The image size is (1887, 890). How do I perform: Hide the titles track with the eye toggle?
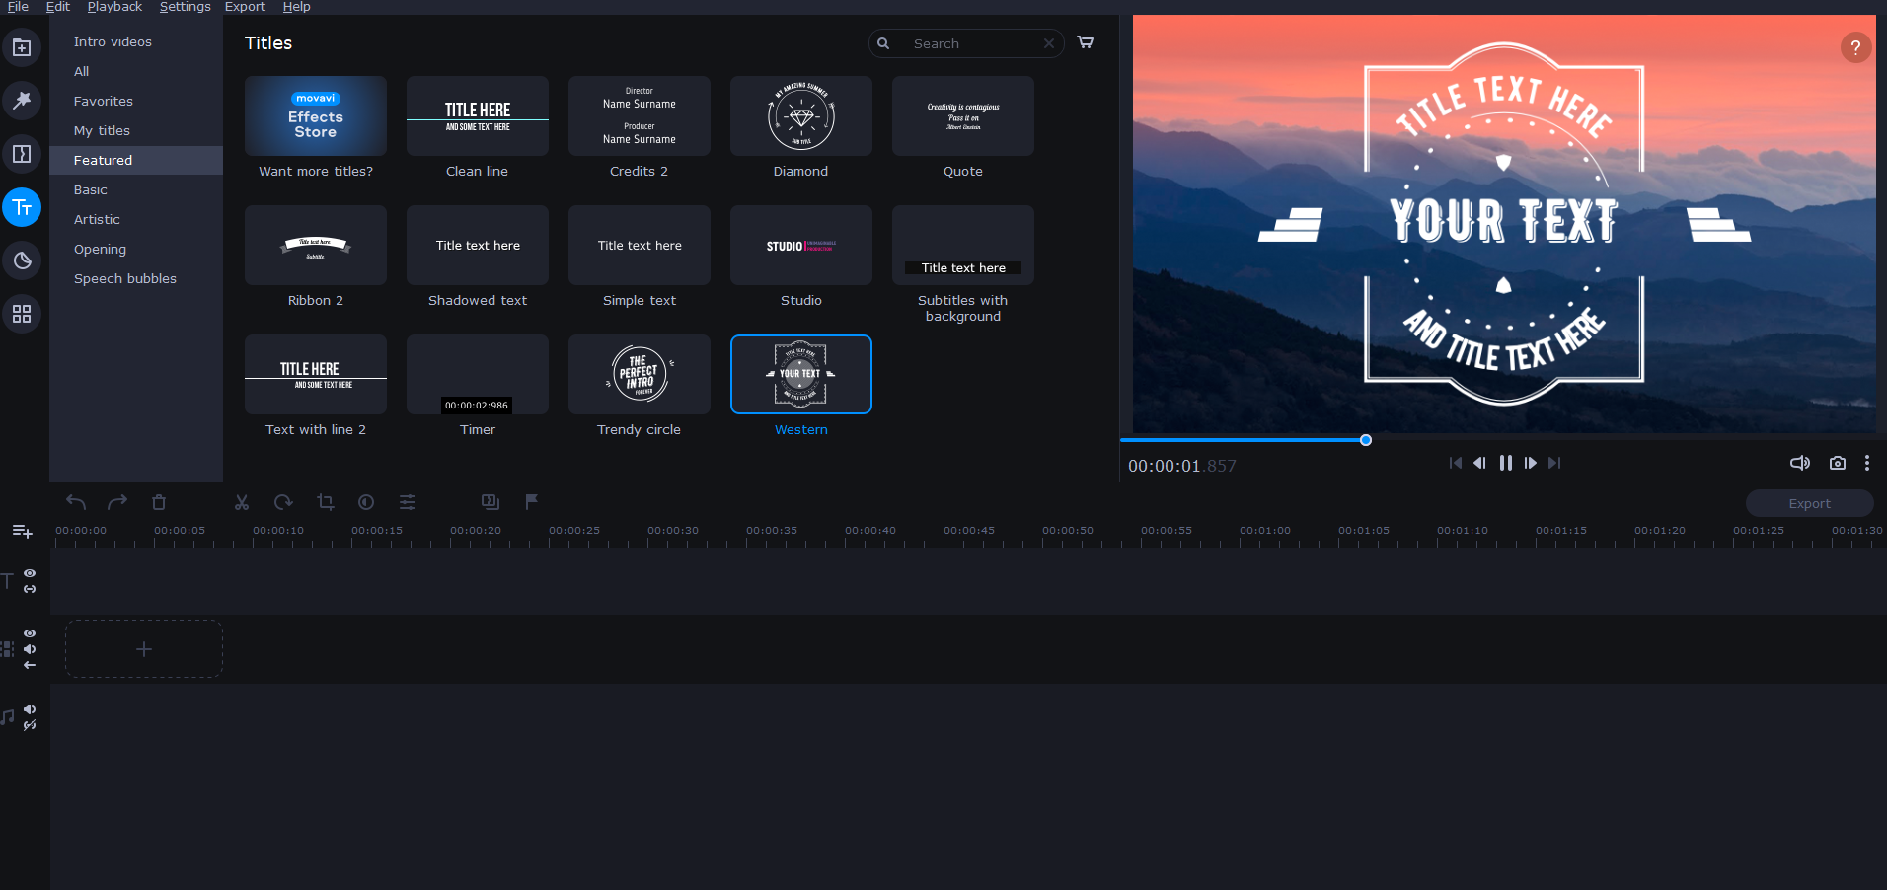click(30, 573)
